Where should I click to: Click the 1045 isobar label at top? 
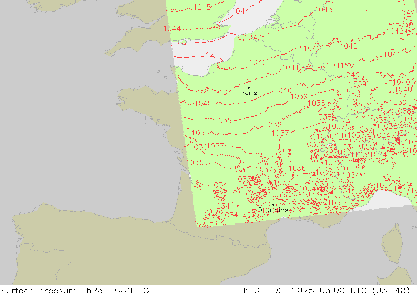click(x=202, y=7)
